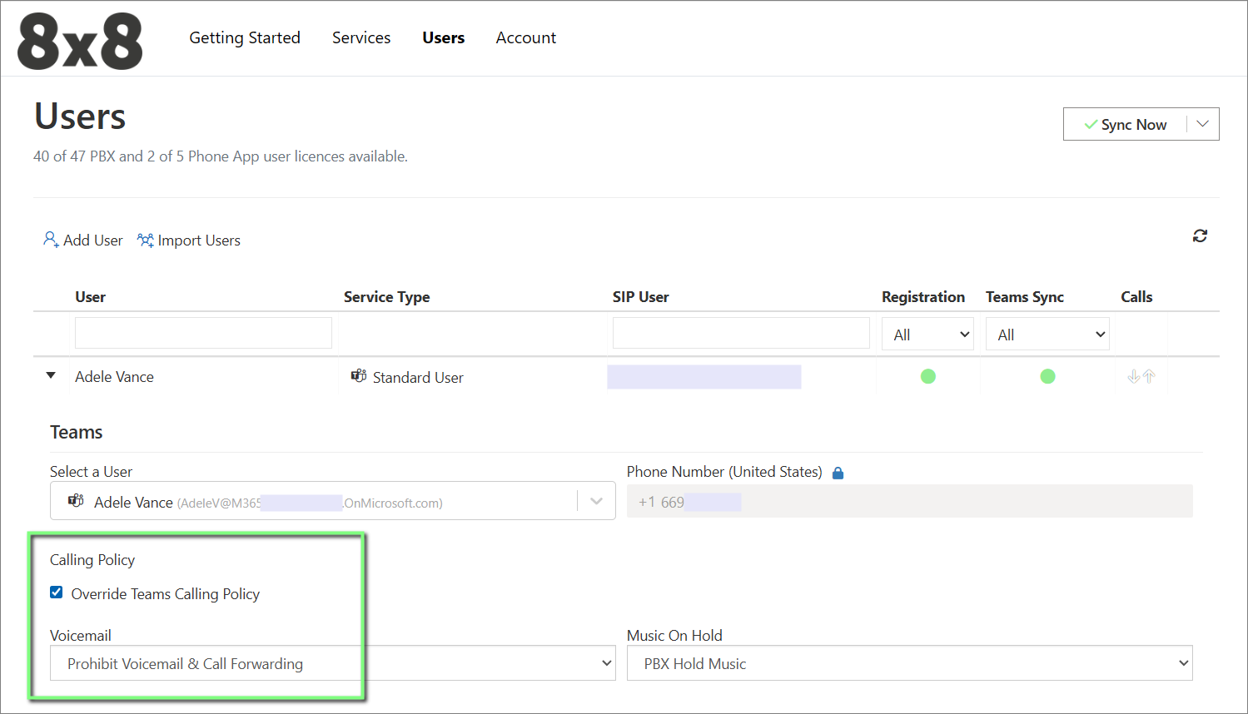Uncheck Override Teams Calling Policy checkbox

tap(57, 593)
